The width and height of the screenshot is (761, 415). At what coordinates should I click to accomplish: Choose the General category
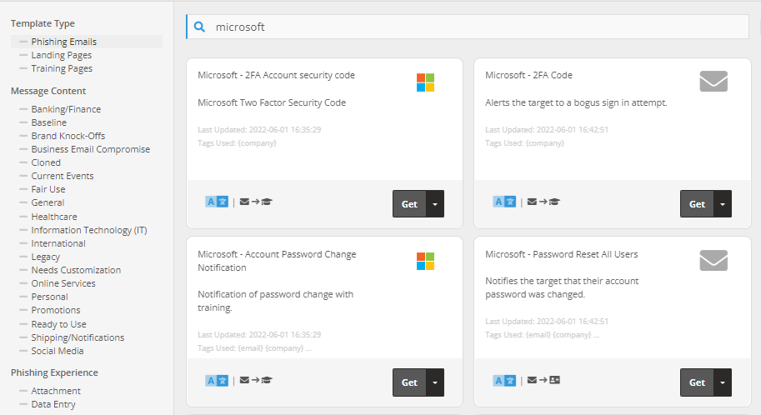point(48,202)
